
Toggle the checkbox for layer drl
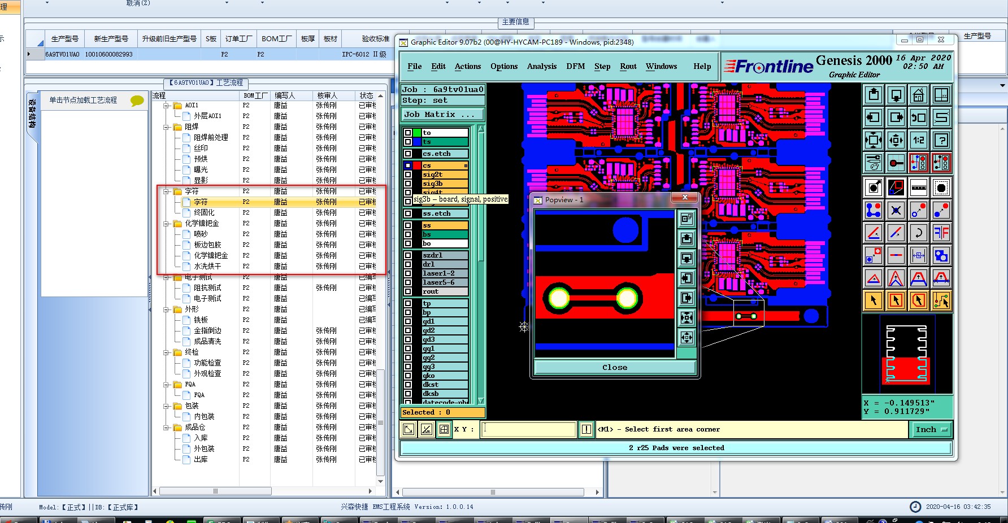click(x=408, y=264)
